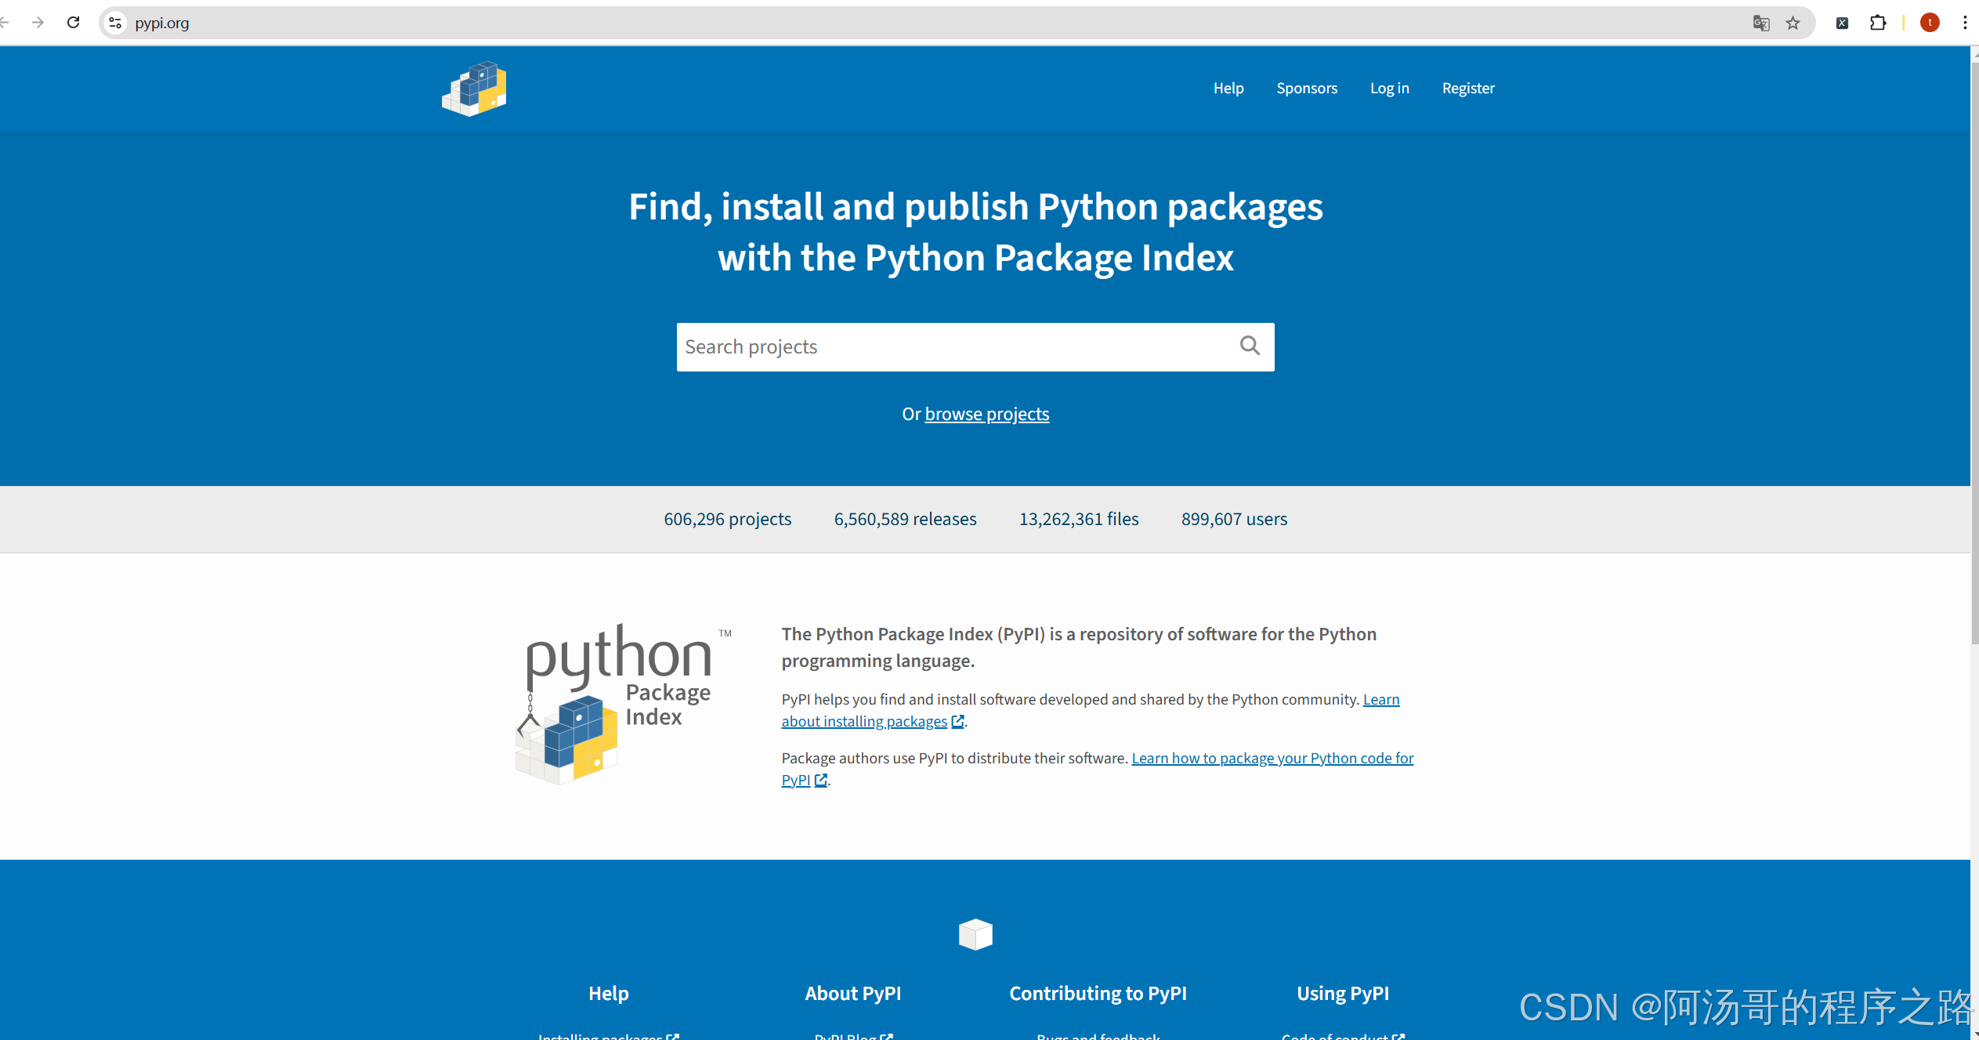Open the Sponsors page
The width and height of the screenshot is (1979, 1040).
(x=1307, y=88)
